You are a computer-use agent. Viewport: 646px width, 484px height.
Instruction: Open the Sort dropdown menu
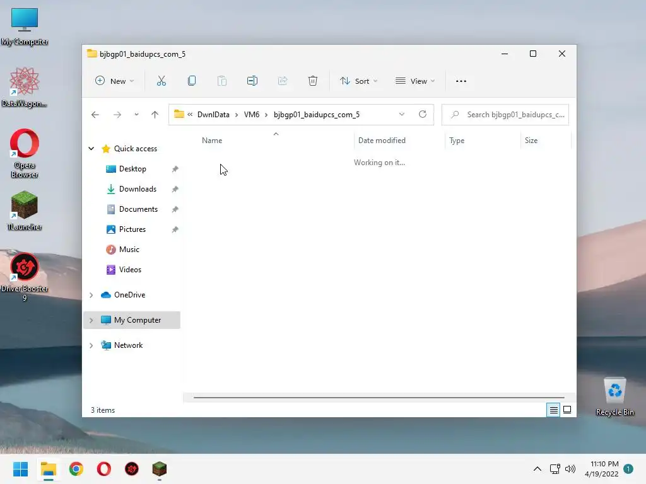[x=358, y=81]
